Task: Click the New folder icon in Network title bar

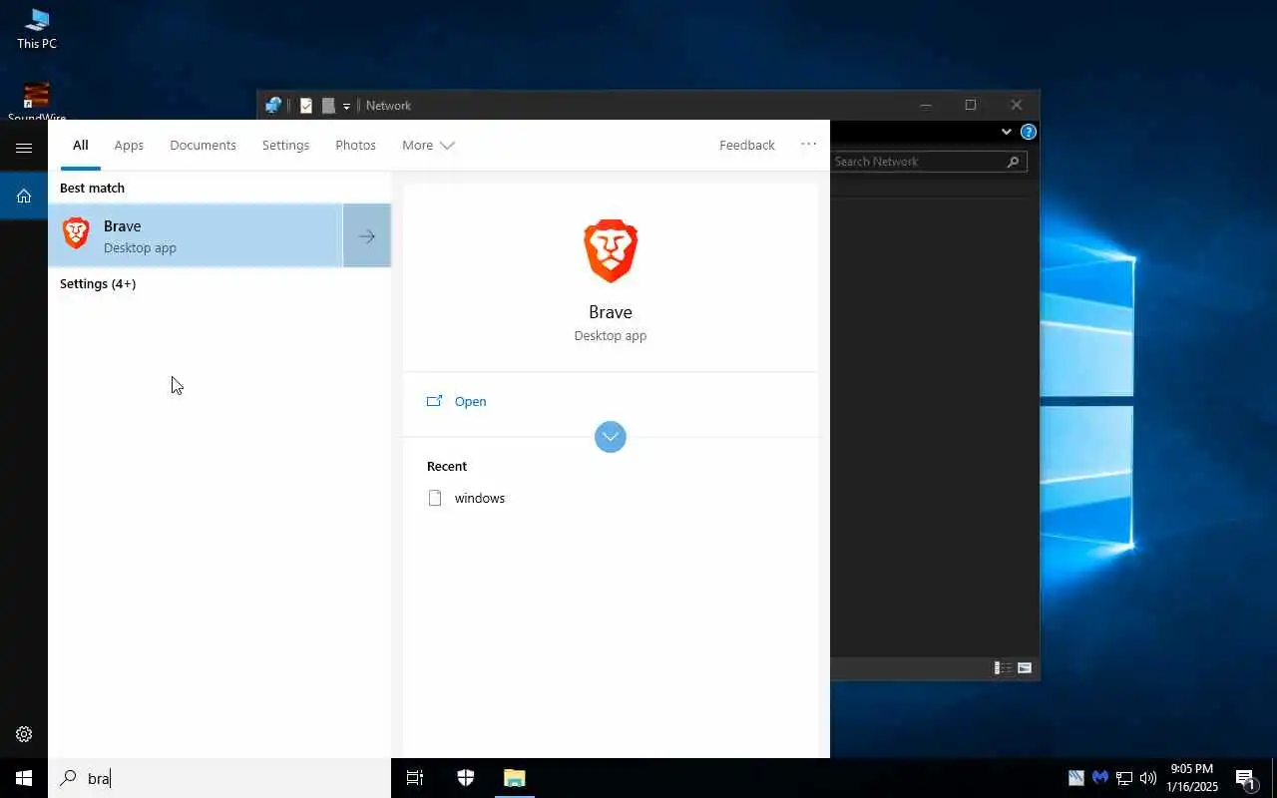Action: tap(328, 105)
